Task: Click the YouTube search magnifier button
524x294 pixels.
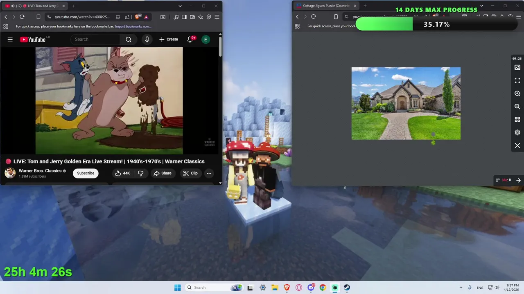Action: coord(129,39)
